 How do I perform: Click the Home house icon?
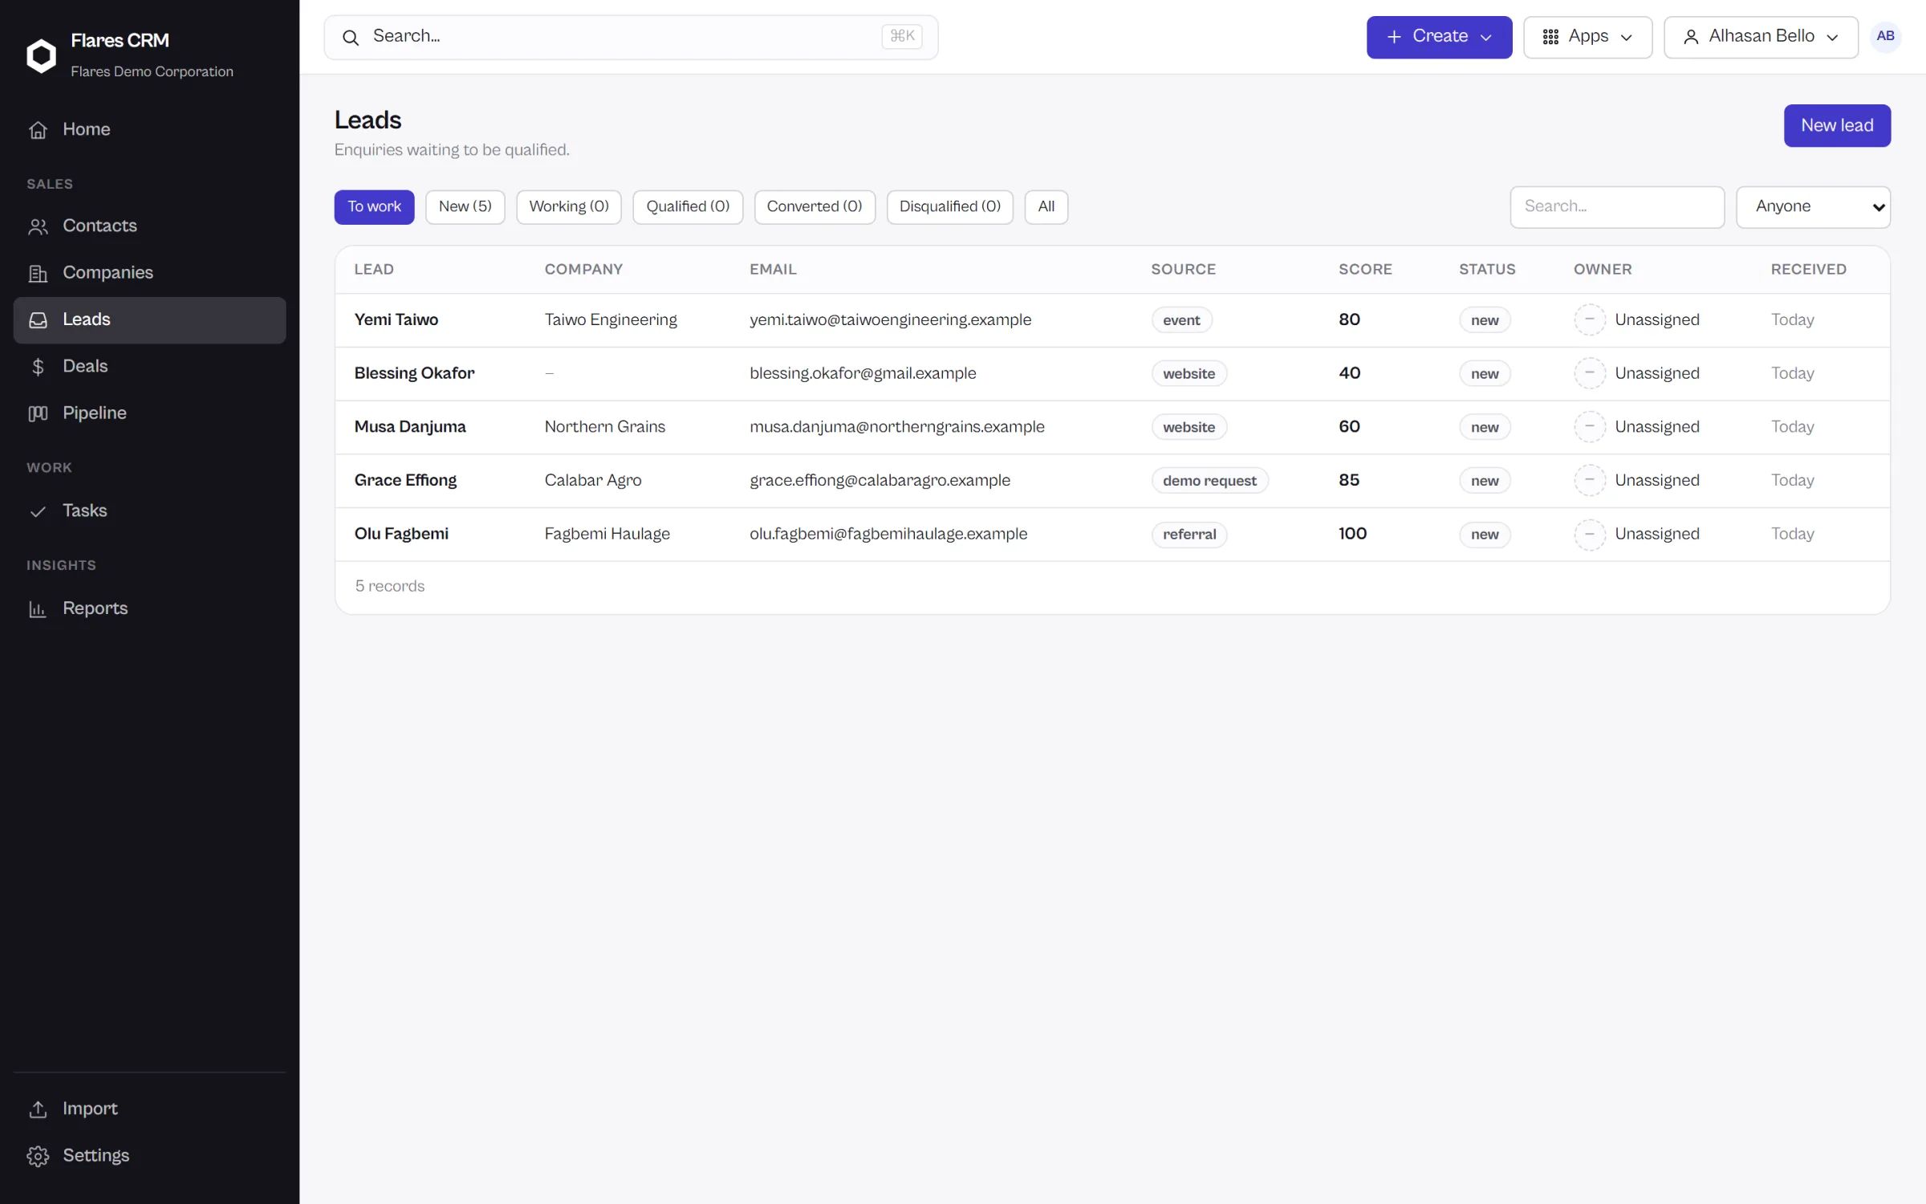click(38, 130)
